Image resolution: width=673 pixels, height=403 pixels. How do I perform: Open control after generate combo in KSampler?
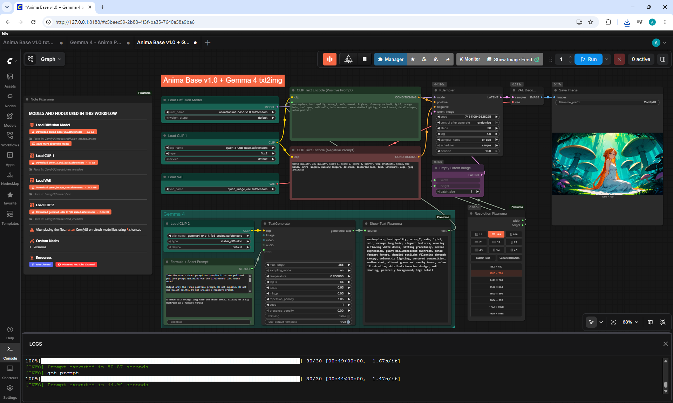[x=467, y=123]
